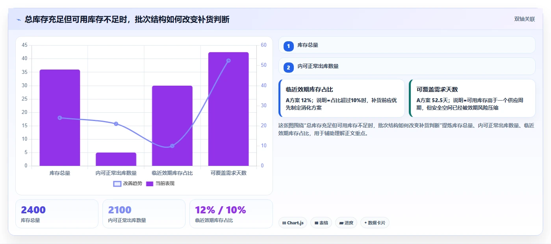The image size is (551, 244).
Task: Click the trend line point at 临近效期库存占比
Action: coord(172,146)
